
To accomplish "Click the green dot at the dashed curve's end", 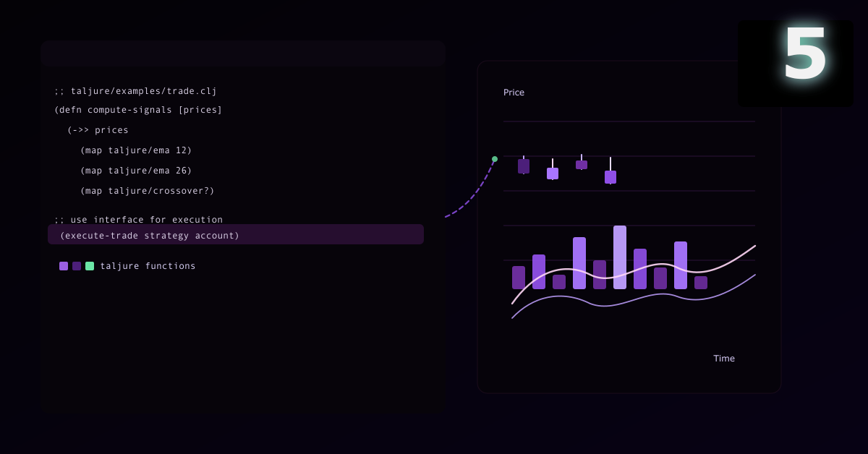I will 495,159.
